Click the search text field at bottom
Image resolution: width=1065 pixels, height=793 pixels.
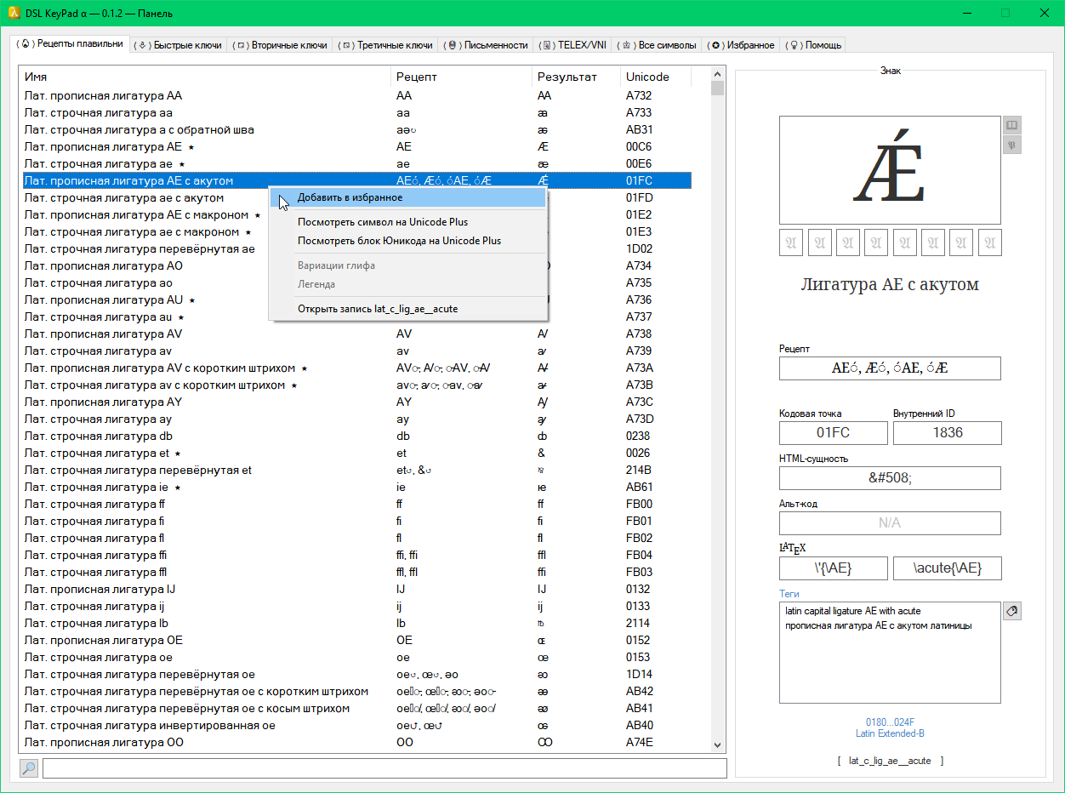(x=384, y=768)
